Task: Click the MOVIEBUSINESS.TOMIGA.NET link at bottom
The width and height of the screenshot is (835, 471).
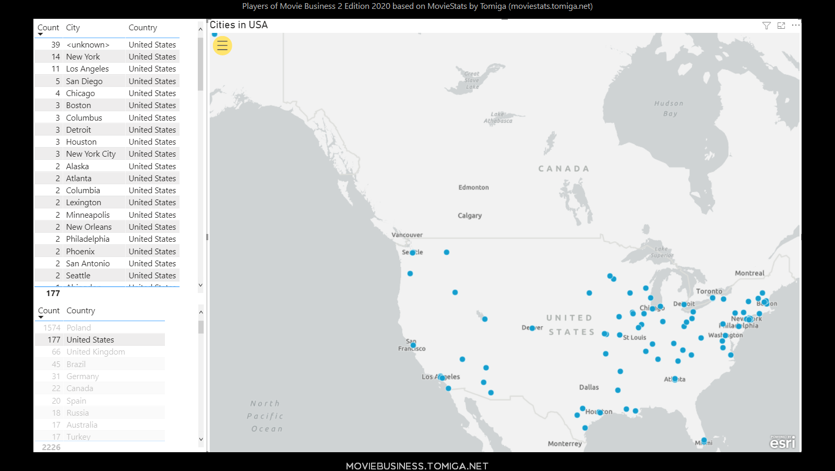Action: 417,466
